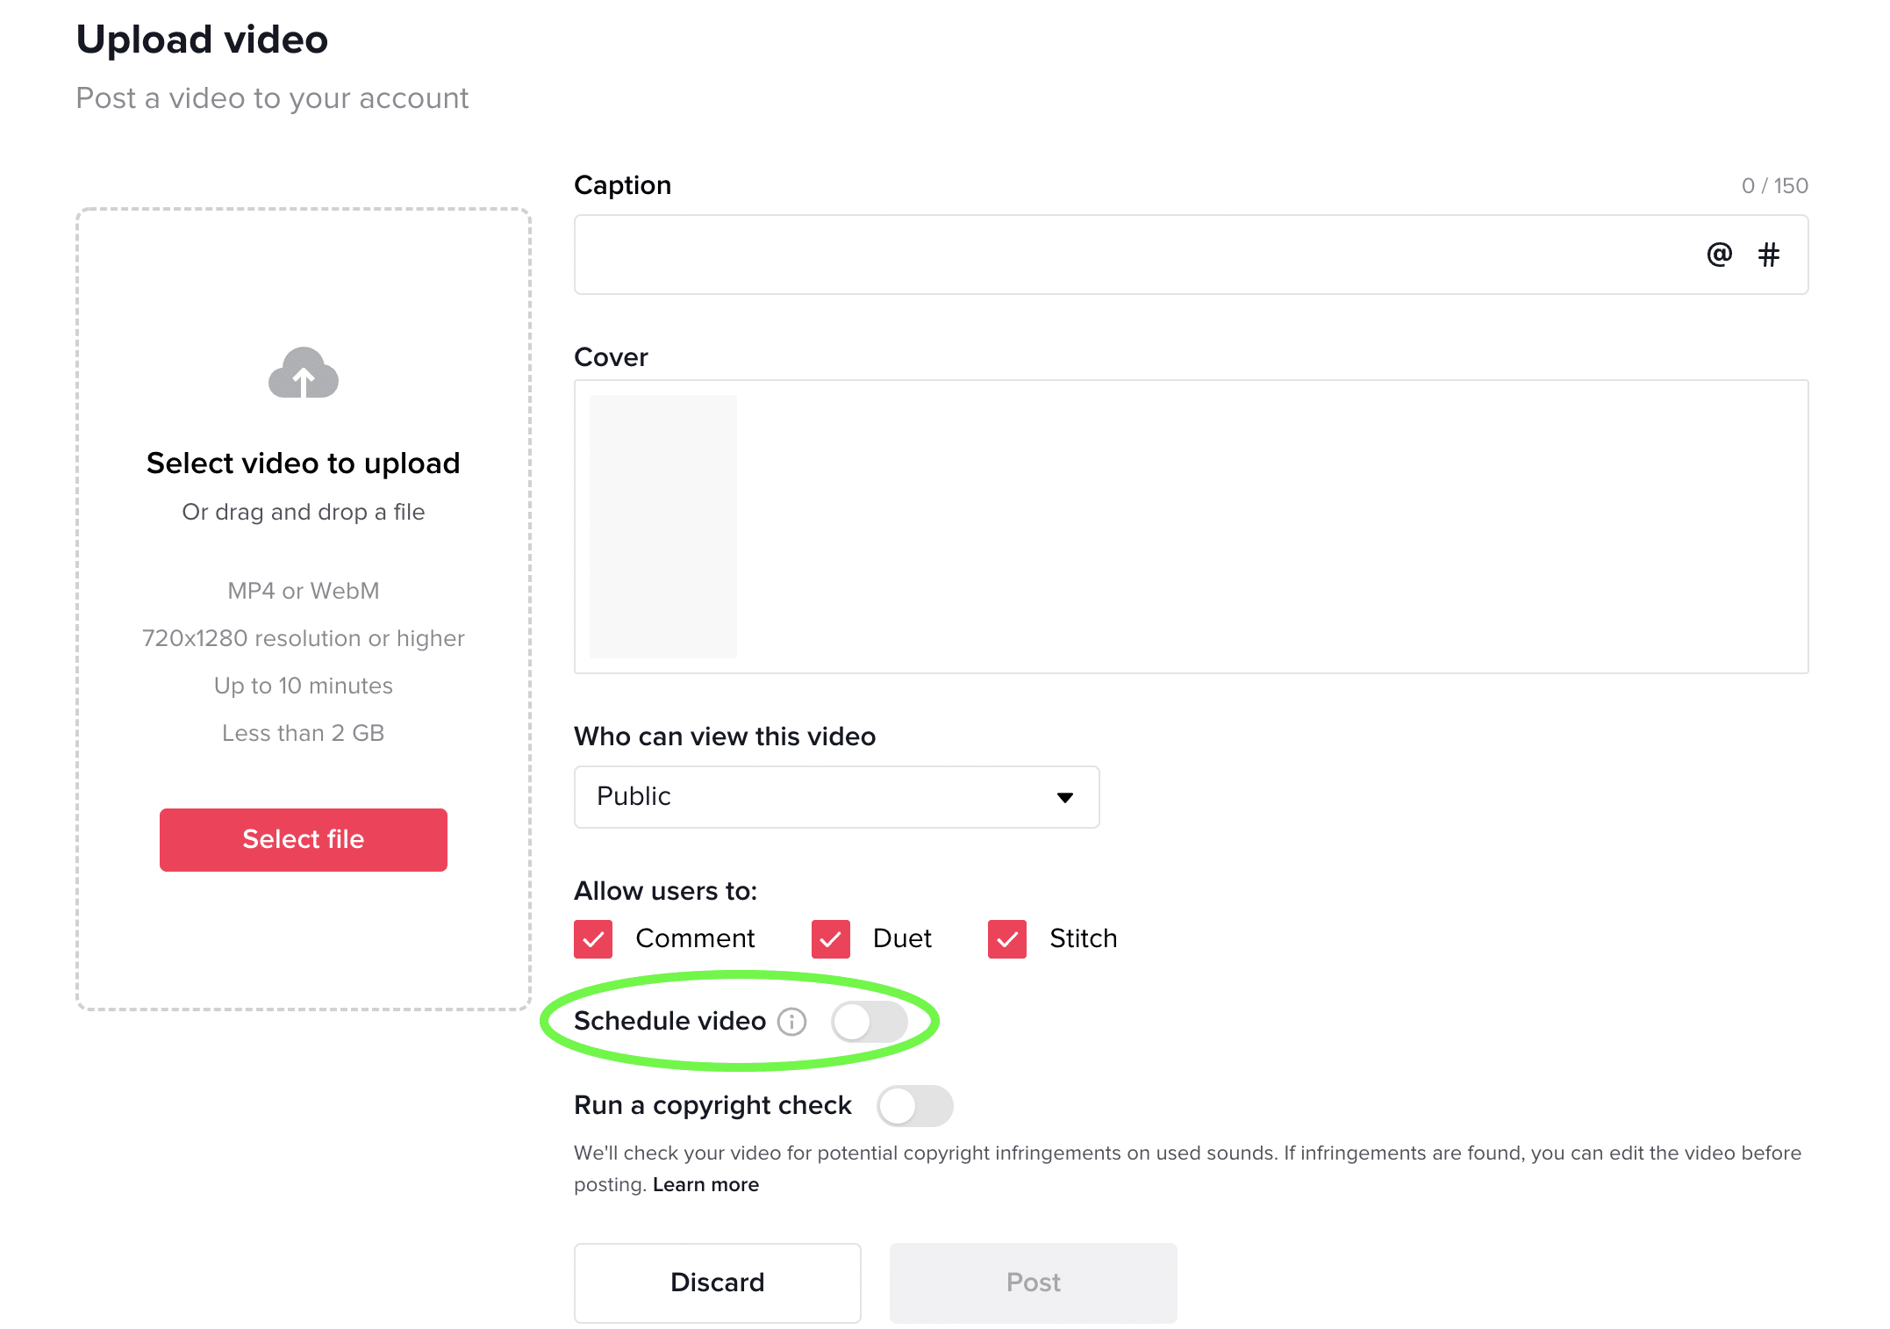Click inside the Caption input field
Viewport: 1890px width, 1329px height.
tap(1053, 255)
